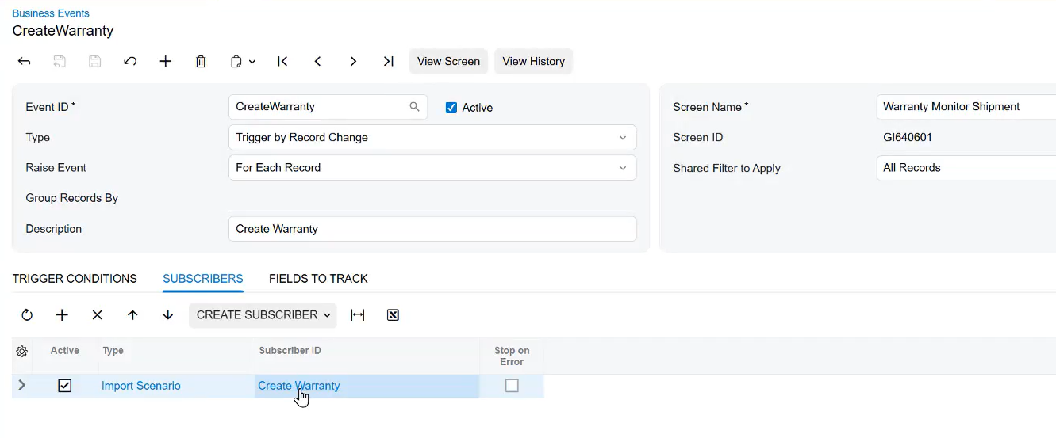Delete the selected subscriber row
1056x438 pixels.
tap(97, 315)
